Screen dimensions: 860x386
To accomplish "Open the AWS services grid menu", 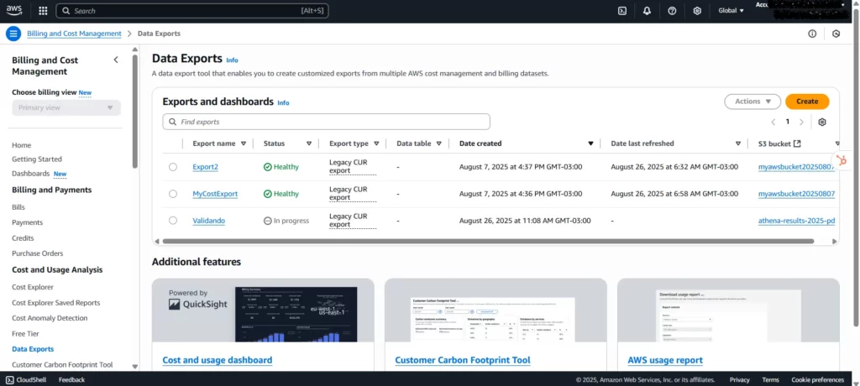I will tap(43, 11).
